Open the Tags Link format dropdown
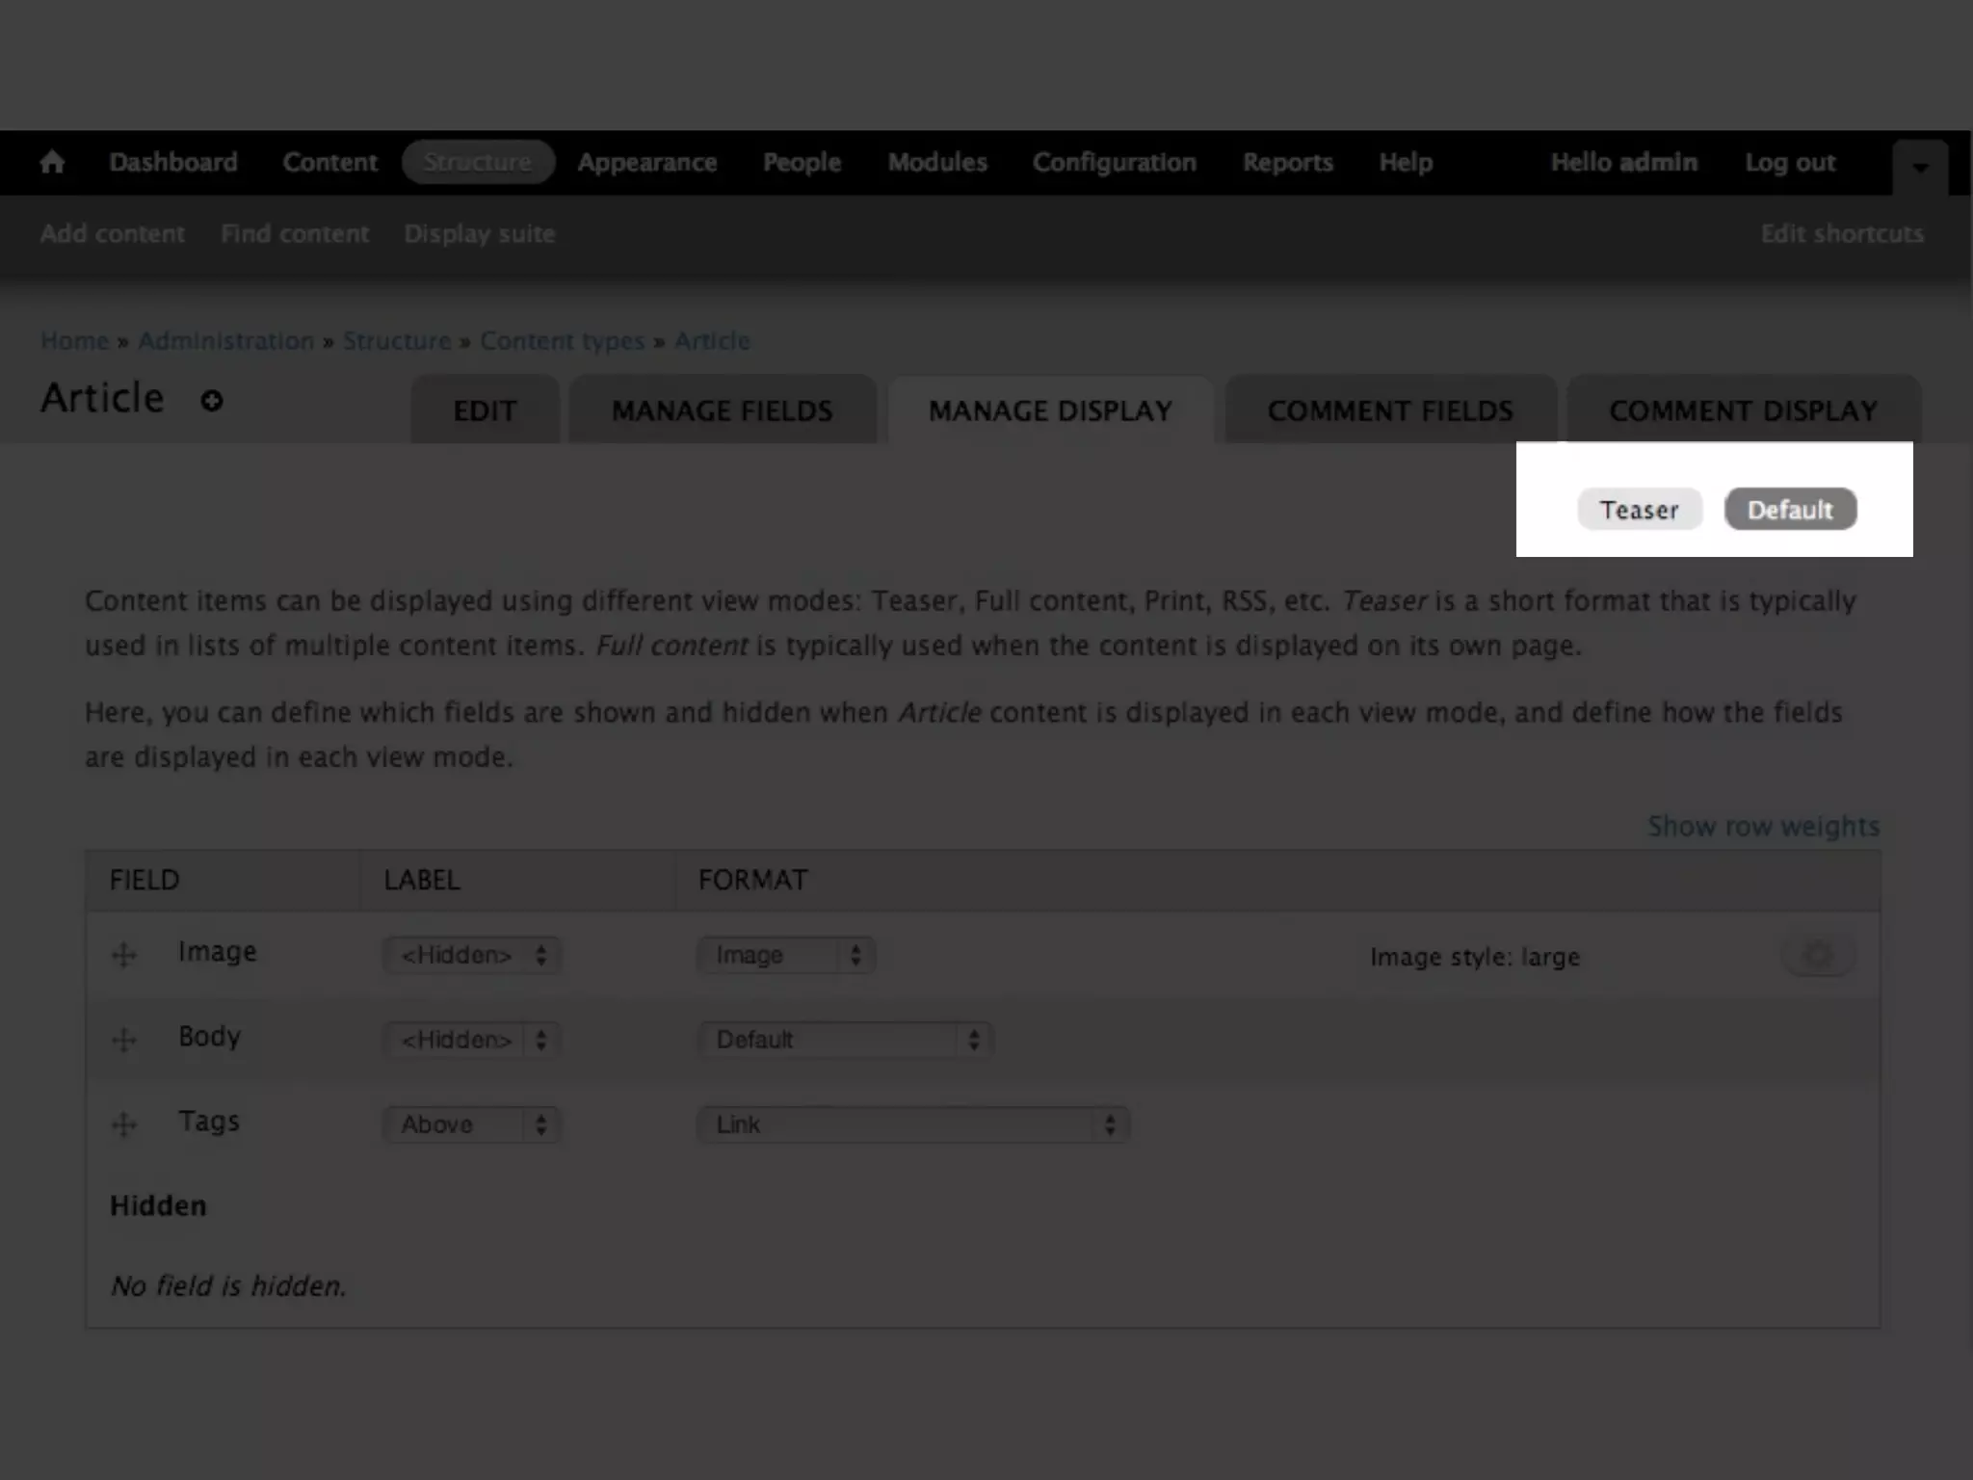 912,1124
